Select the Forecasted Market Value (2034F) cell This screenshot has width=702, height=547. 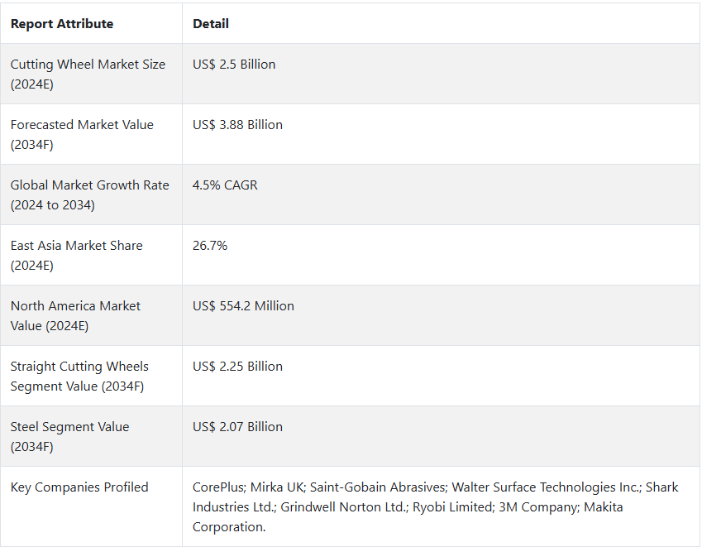point(82,134)
